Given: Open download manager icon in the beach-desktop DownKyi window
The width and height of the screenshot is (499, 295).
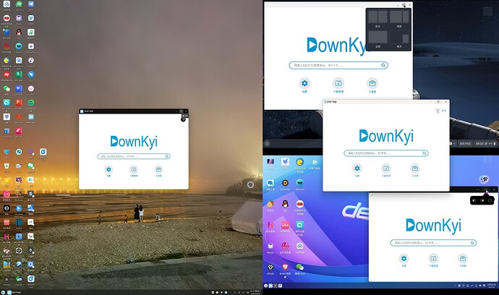Looking at the screenshot, I should pos(134,169).
